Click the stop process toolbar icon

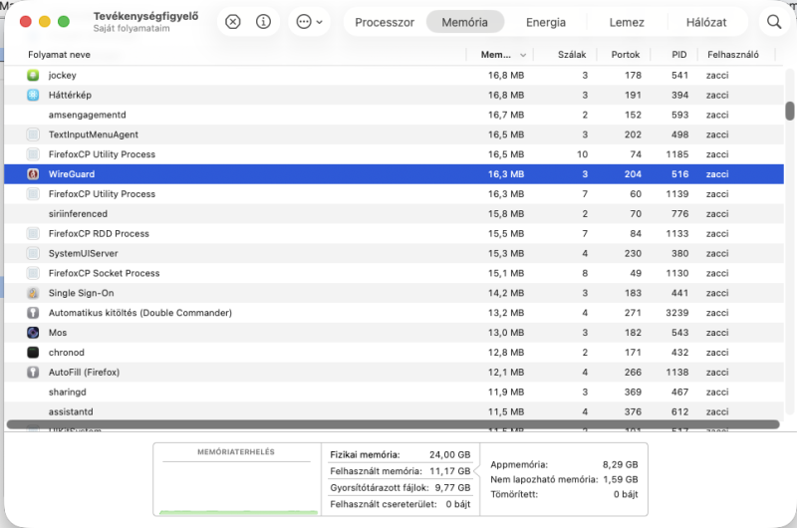pos(232,22)
